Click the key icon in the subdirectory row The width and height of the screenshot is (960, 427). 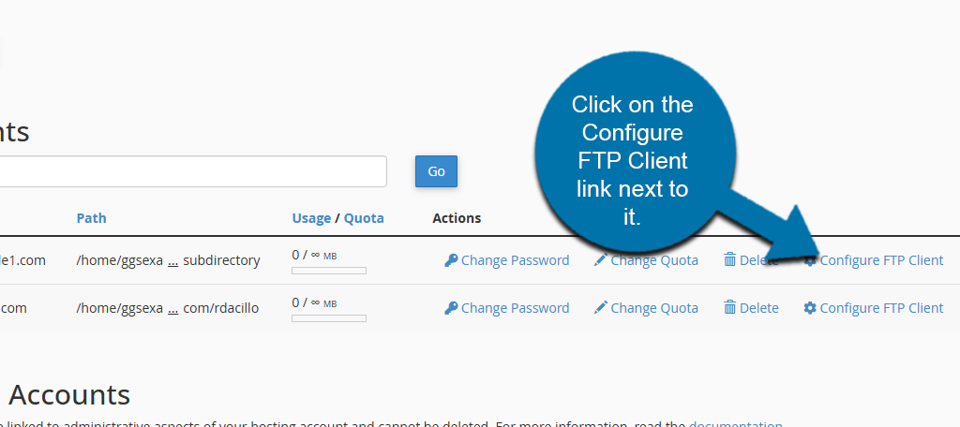(451, 260)
